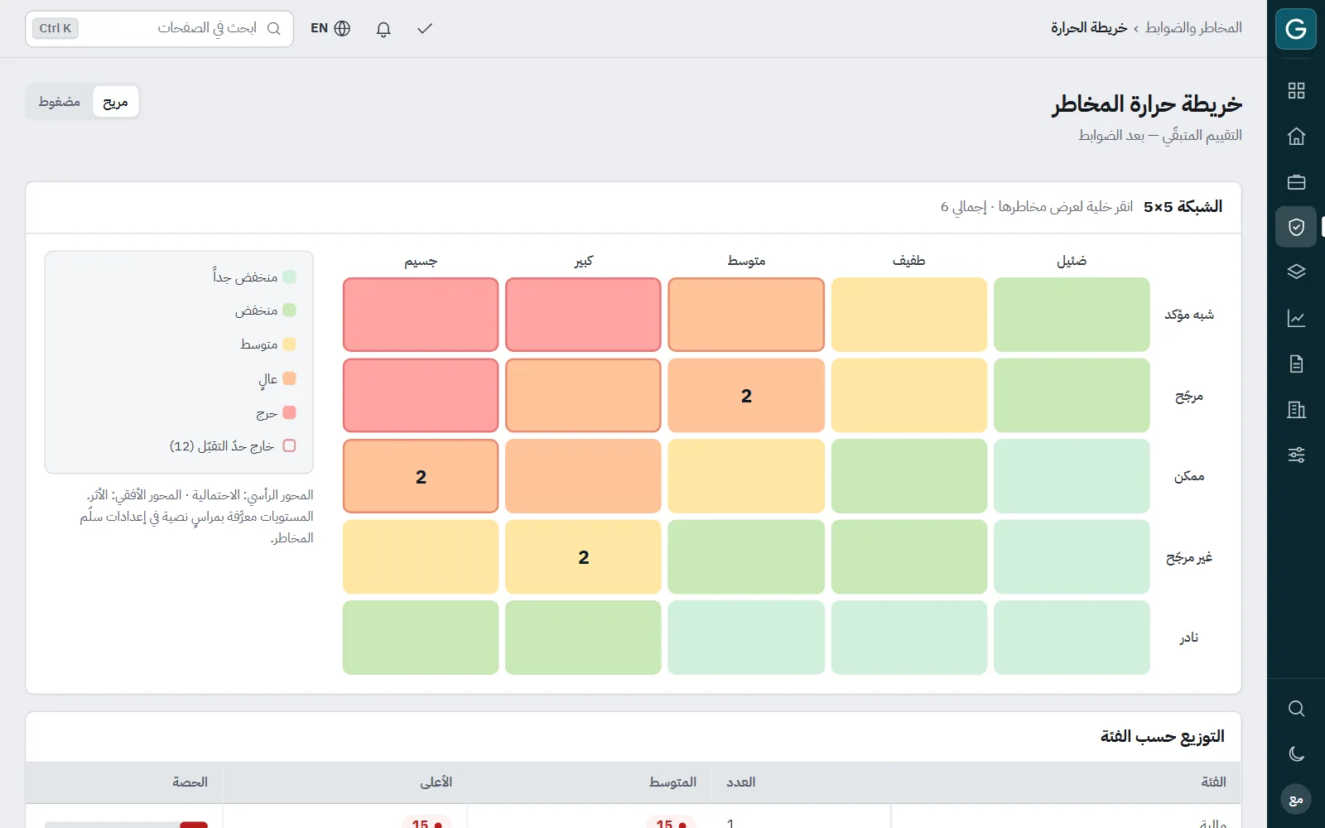
Task: Open the sliders settings icon in sidebar
Action: click(x=1296, y=455)
